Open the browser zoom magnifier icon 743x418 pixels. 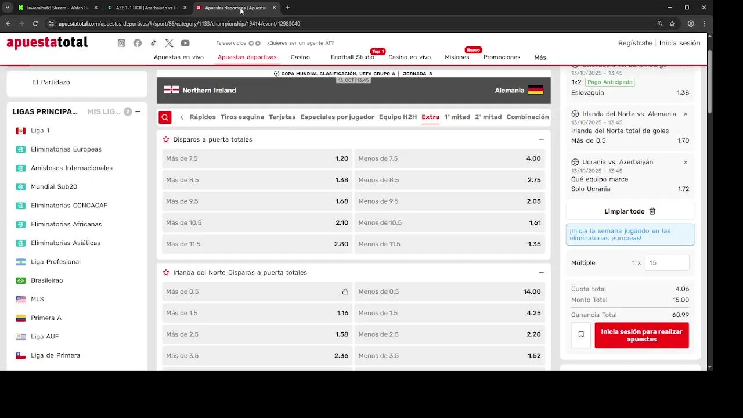[660, 24]
